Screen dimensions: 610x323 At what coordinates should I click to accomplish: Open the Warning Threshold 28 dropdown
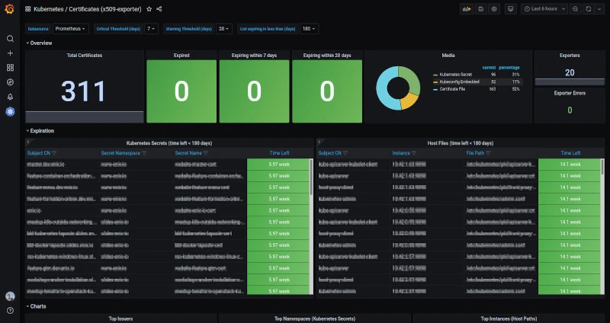pyautogui.click(x=224, y=29)
